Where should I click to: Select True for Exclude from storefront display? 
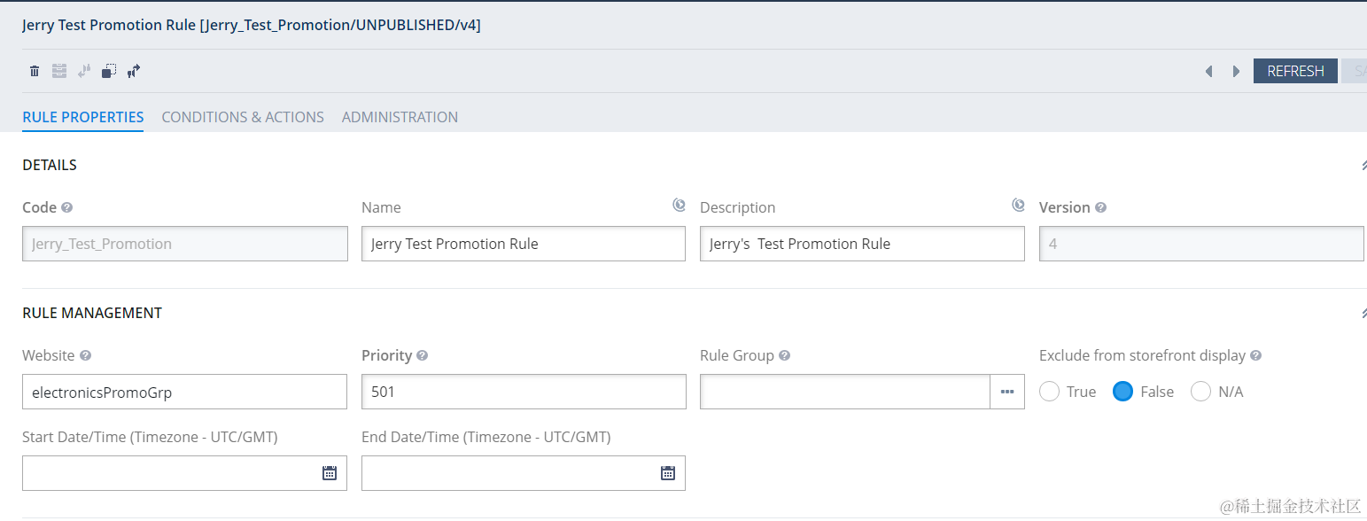[x=1050, y=392]
